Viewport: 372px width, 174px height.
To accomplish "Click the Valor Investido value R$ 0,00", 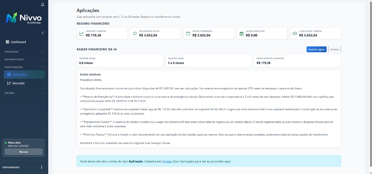I will point(251,35).
